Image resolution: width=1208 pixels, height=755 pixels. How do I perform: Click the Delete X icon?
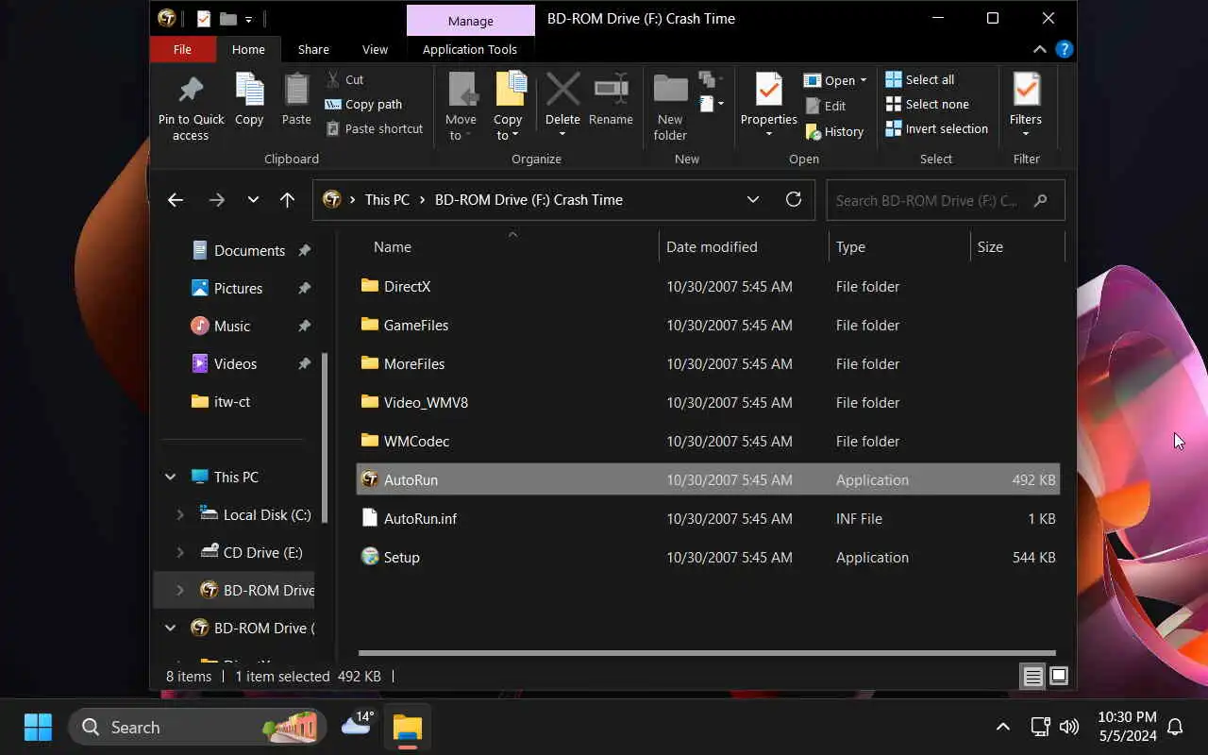point(562,90)
